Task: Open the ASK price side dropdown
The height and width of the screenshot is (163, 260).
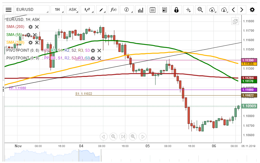Action: coord(73,10)
